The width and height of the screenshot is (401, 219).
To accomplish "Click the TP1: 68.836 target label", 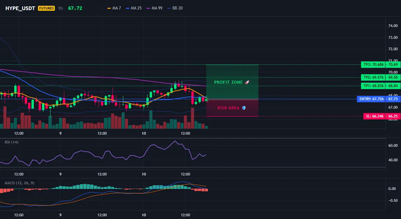I will (373, 86).
